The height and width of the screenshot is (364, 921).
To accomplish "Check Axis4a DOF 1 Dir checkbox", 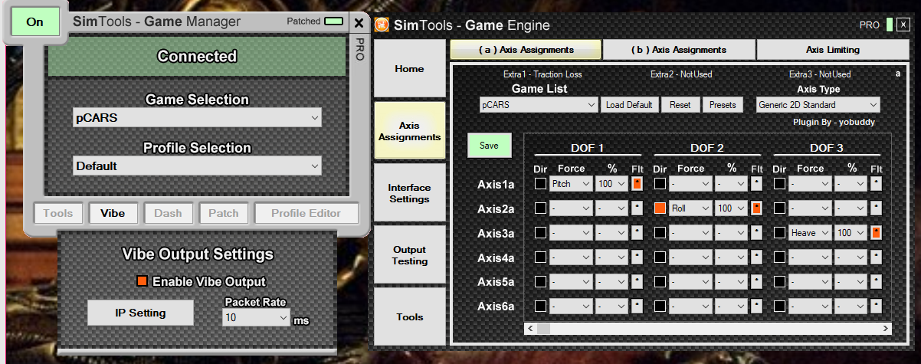I will point(540,257).
